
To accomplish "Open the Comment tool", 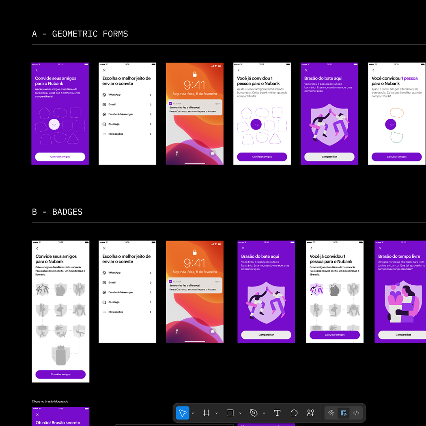I will tap(294, 413).
